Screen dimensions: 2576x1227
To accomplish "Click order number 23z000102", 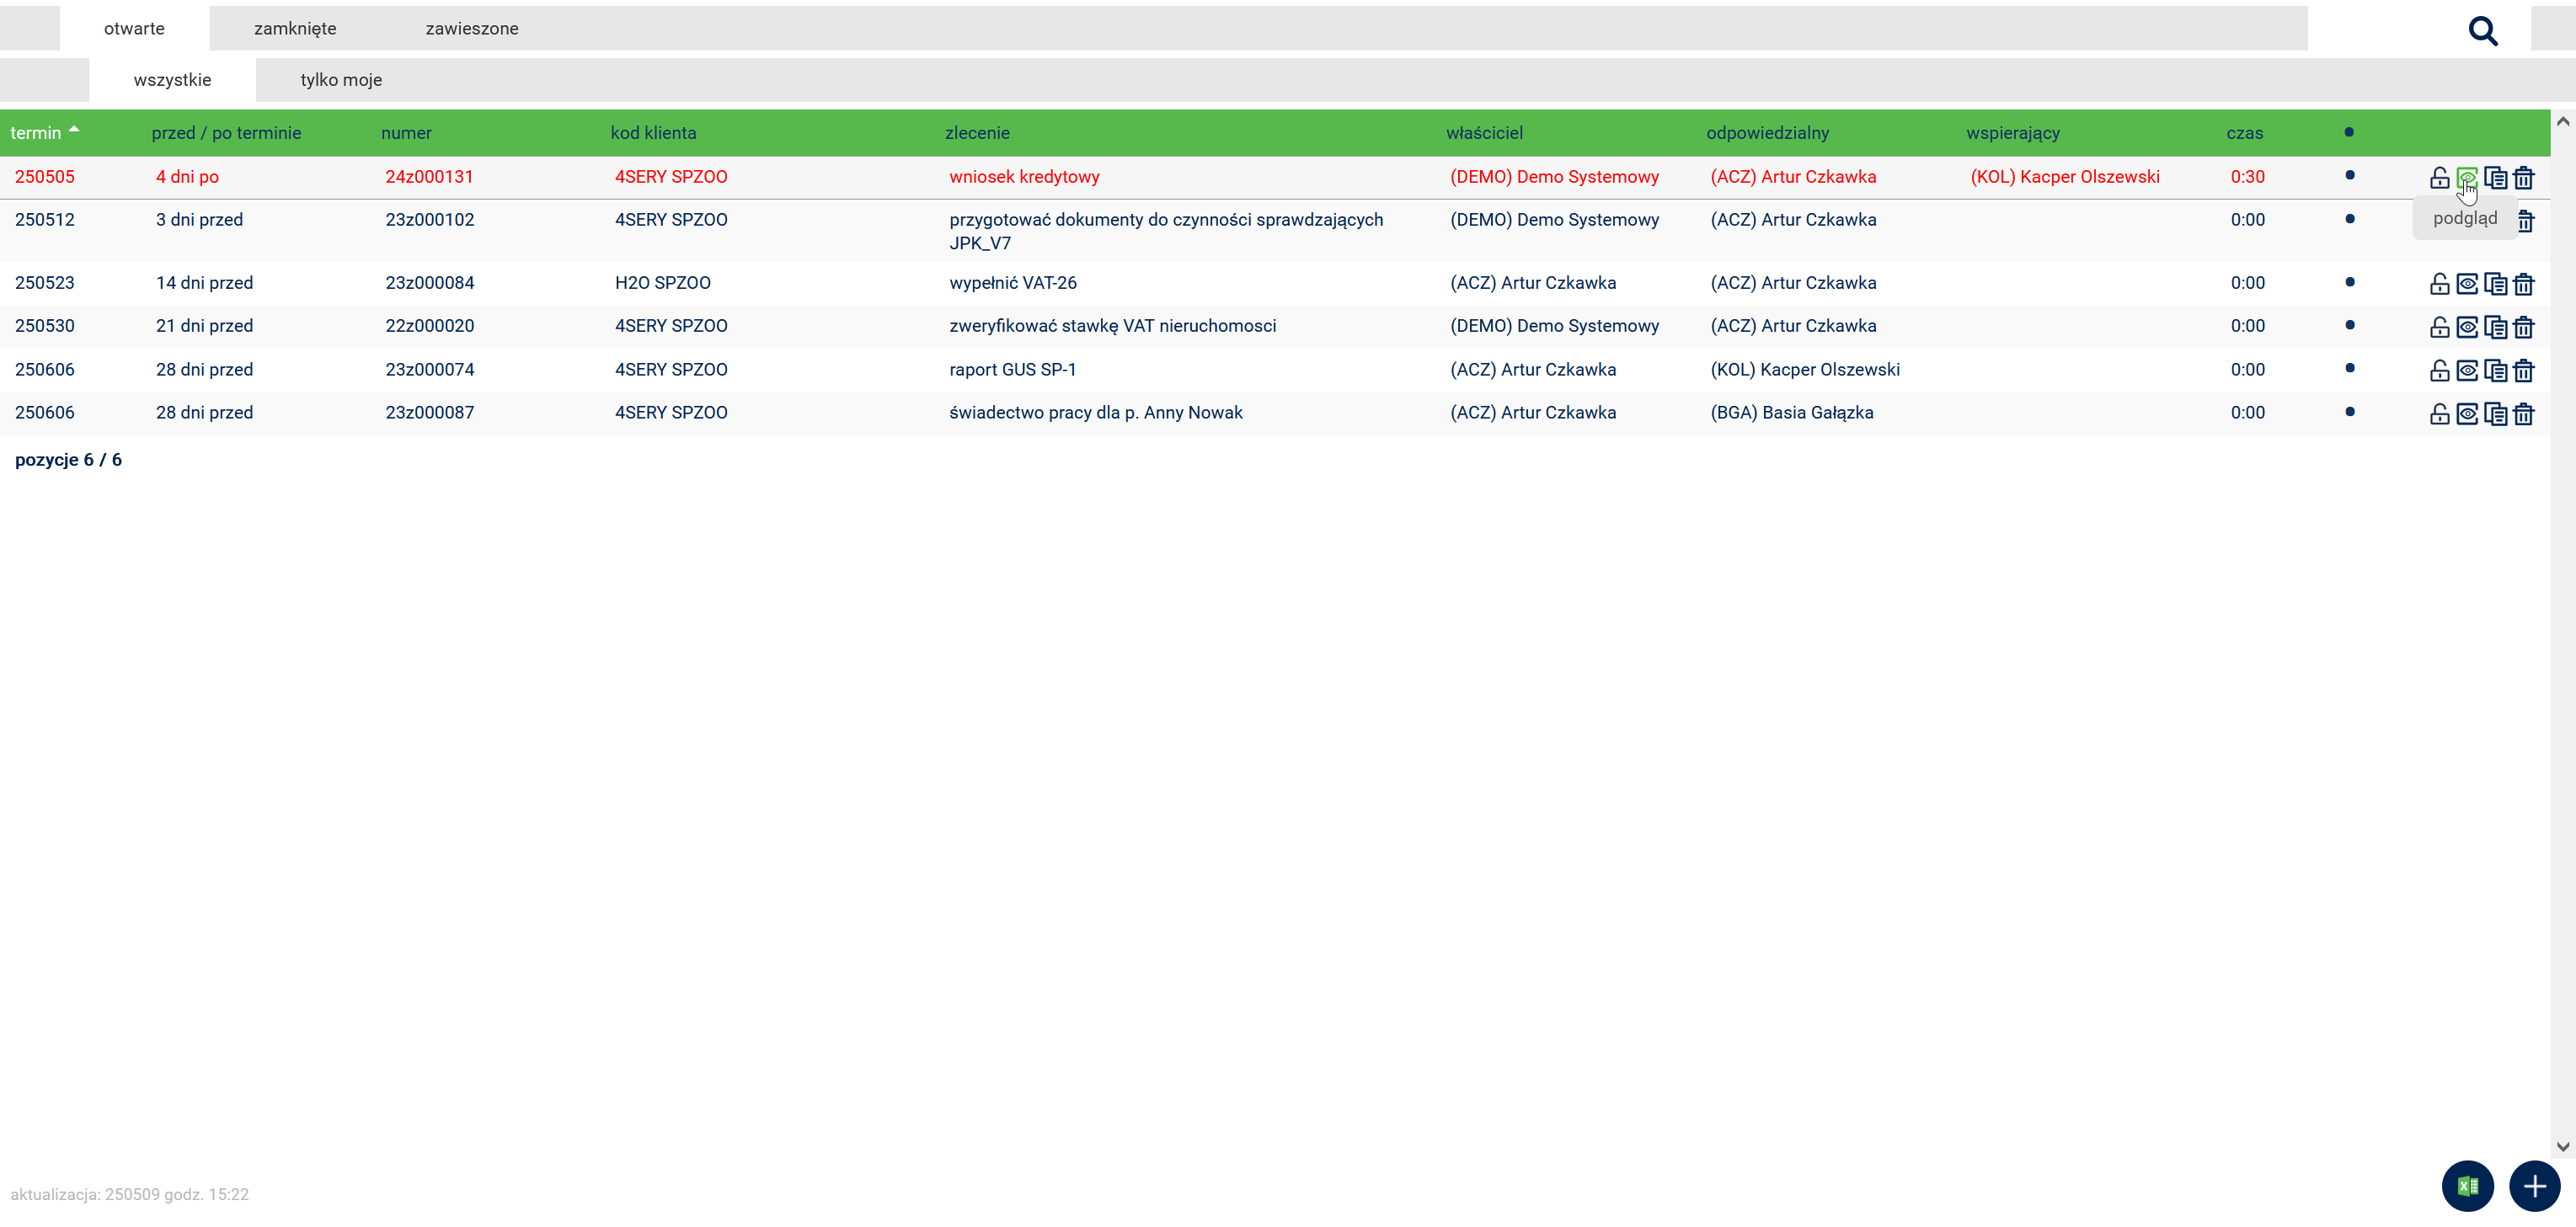I will tap(429, 220).
